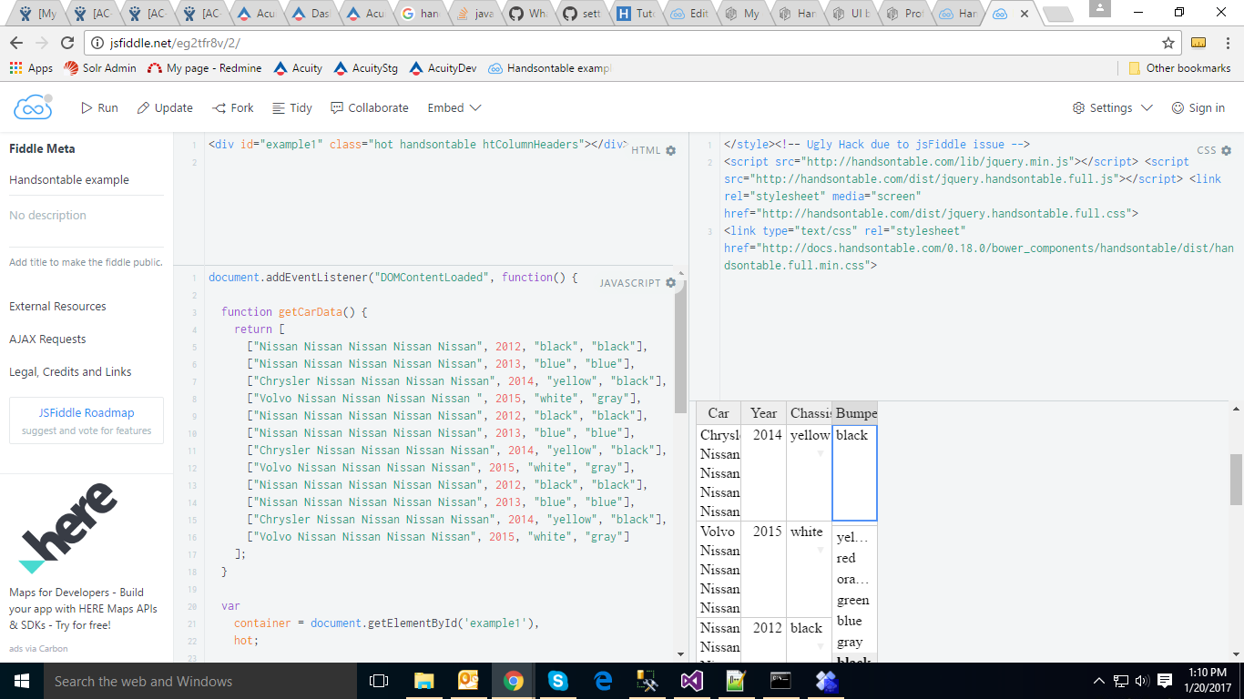Open the Settings dropdown
Screen dimensions: 1244x699
pos(1113,107)
